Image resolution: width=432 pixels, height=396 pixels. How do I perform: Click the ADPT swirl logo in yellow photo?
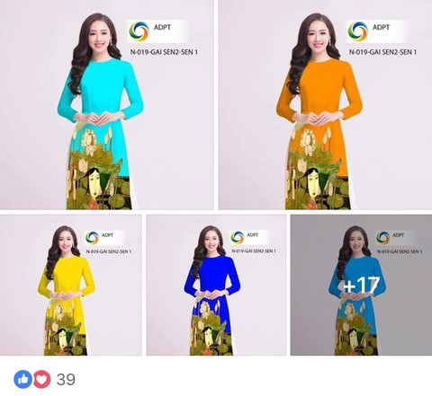click(x=92, y=238)
